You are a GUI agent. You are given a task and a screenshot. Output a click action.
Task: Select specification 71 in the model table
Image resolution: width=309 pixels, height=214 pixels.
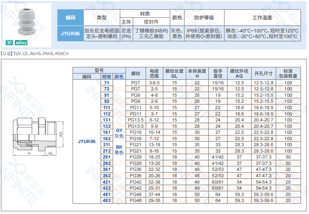107,83
